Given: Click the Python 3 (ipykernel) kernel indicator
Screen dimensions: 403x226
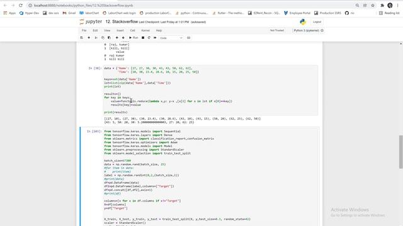Looking at the screenshot, I should point(309,30).
